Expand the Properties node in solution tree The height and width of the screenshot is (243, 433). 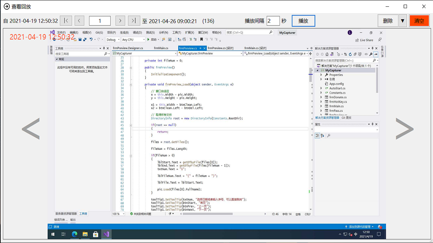(x=321, y=75)
